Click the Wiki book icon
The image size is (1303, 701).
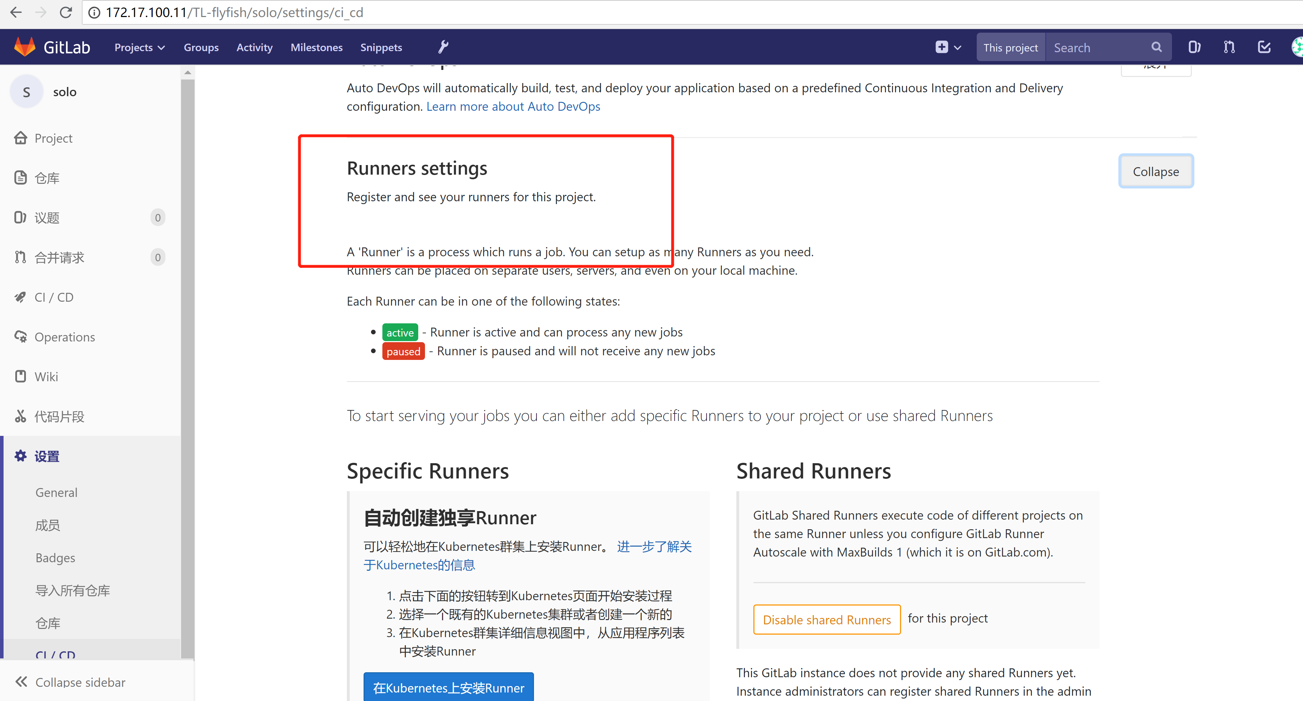[x=21, y=376]
